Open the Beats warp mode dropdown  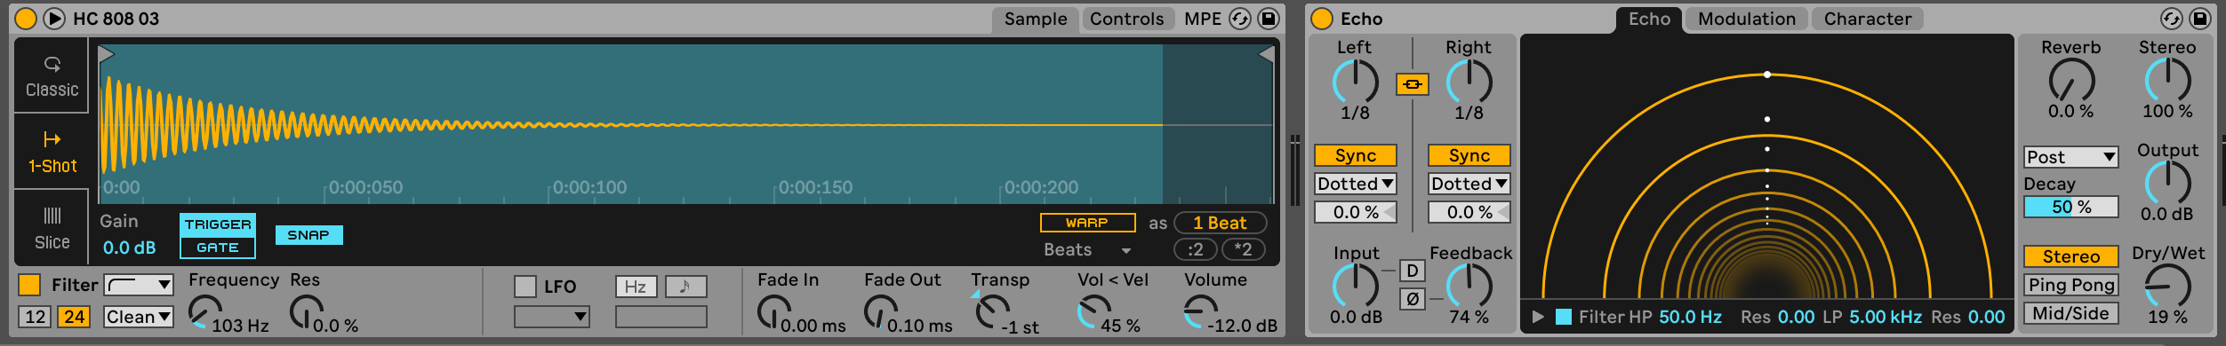[x=1087, y=250]
